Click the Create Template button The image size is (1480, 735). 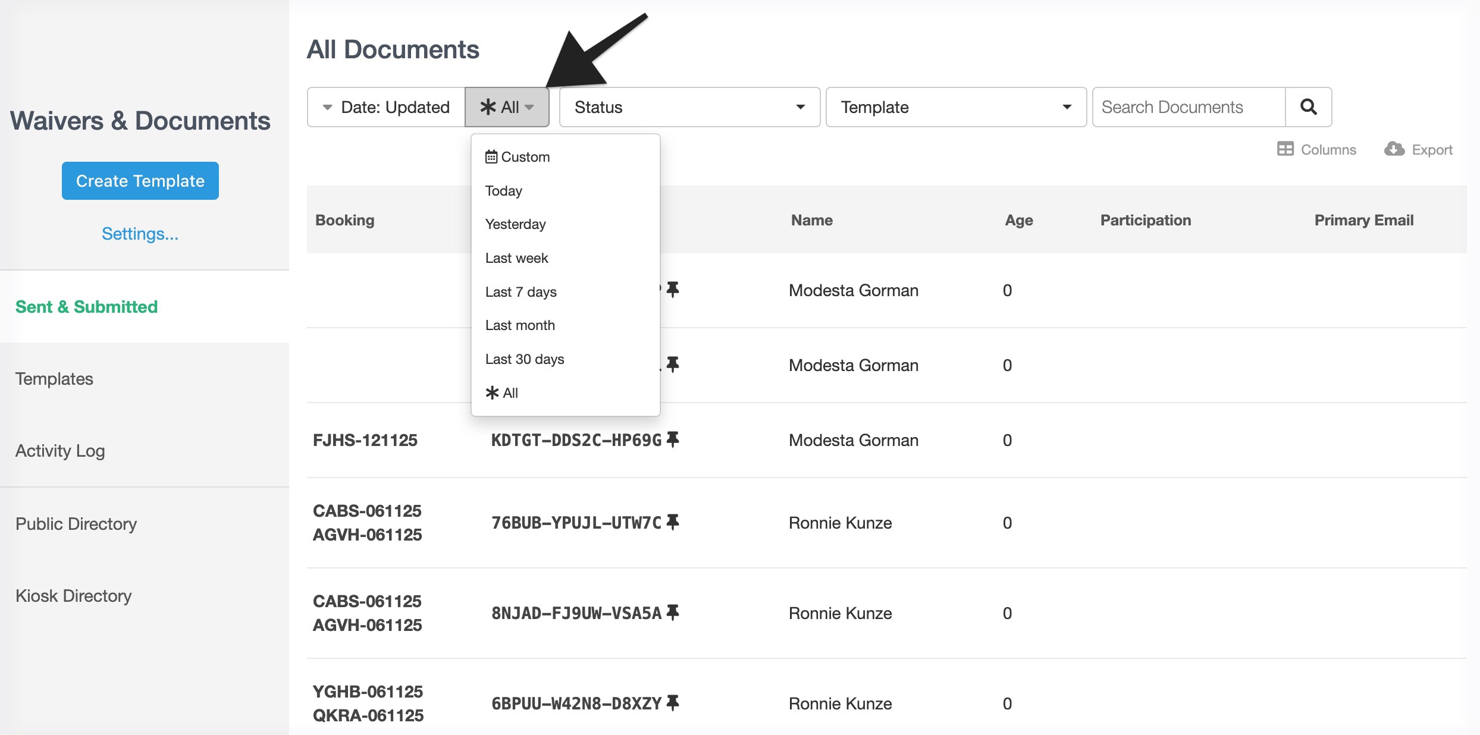(140, 181)
